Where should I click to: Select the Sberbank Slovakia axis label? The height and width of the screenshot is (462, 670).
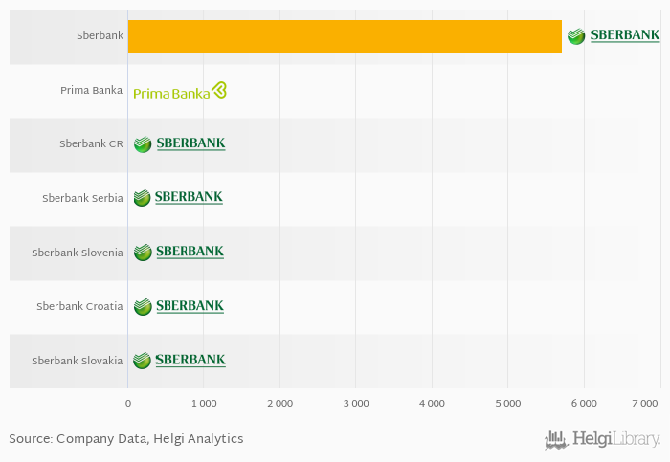[x=78, y=361]
